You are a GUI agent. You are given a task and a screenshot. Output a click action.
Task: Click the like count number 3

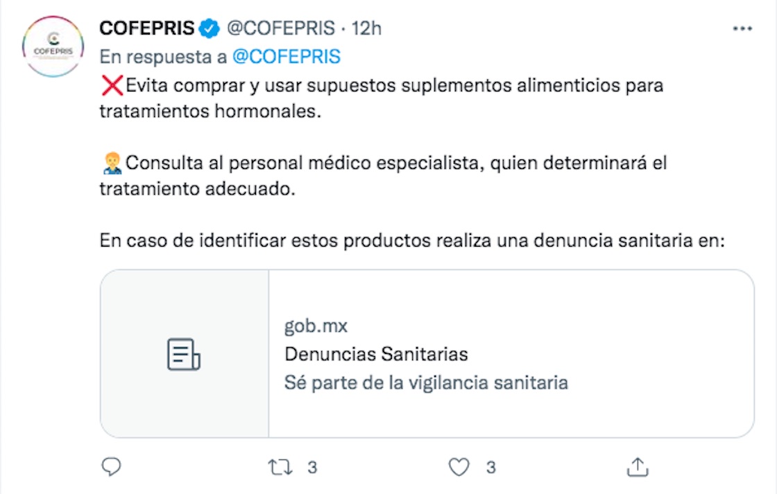click(490, 468)
